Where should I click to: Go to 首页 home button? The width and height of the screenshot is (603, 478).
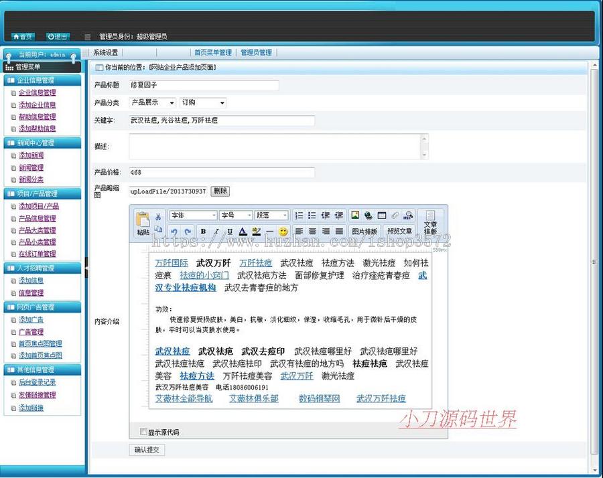pos(23,37)
